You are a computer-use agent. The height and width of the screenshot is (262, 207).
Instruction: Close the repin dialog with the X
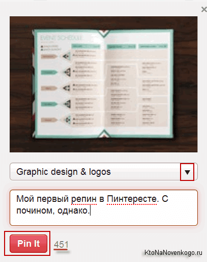(204, 10)
